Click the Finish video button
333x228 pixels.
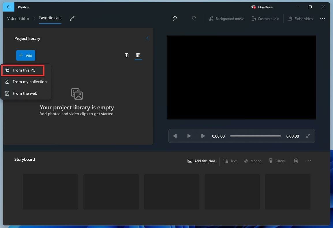300,18
